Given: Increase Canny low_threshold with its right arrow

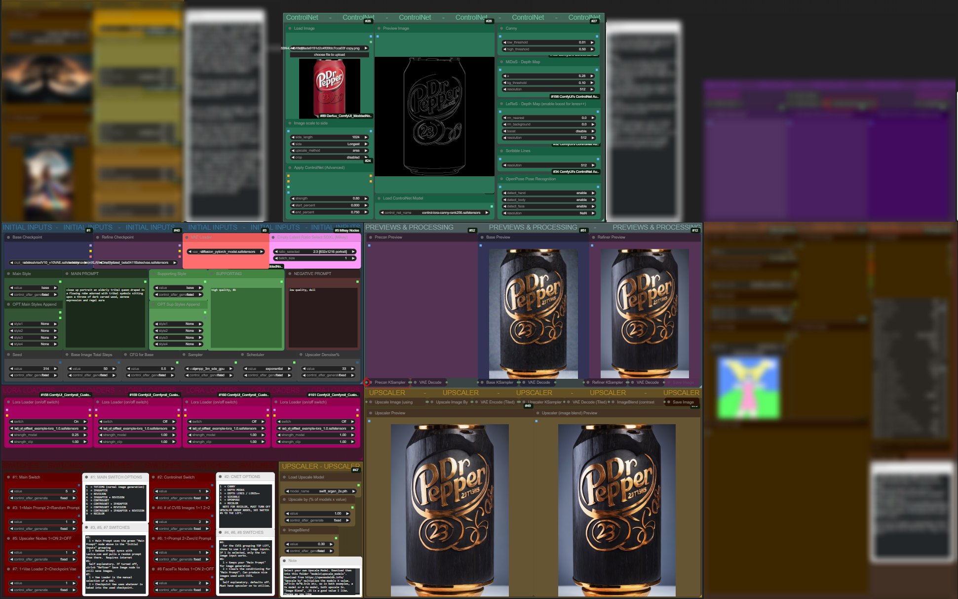Looking at the screenshot, I should point(592,42).
